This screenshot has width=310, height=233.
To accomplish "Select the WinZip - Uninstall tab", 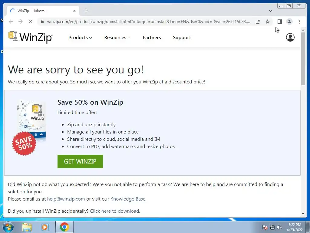I will tap(43, 11).
